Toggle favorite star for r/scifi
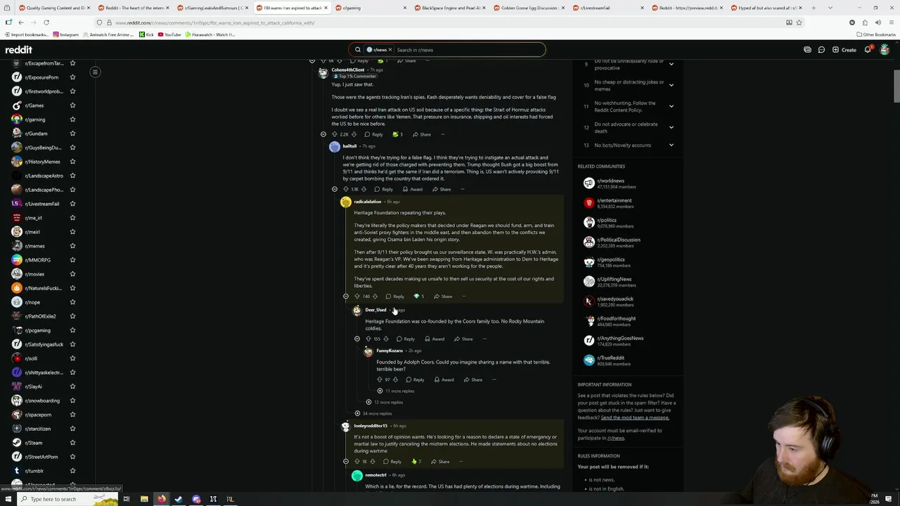The image size is (900, 506). tap(72, 358)
